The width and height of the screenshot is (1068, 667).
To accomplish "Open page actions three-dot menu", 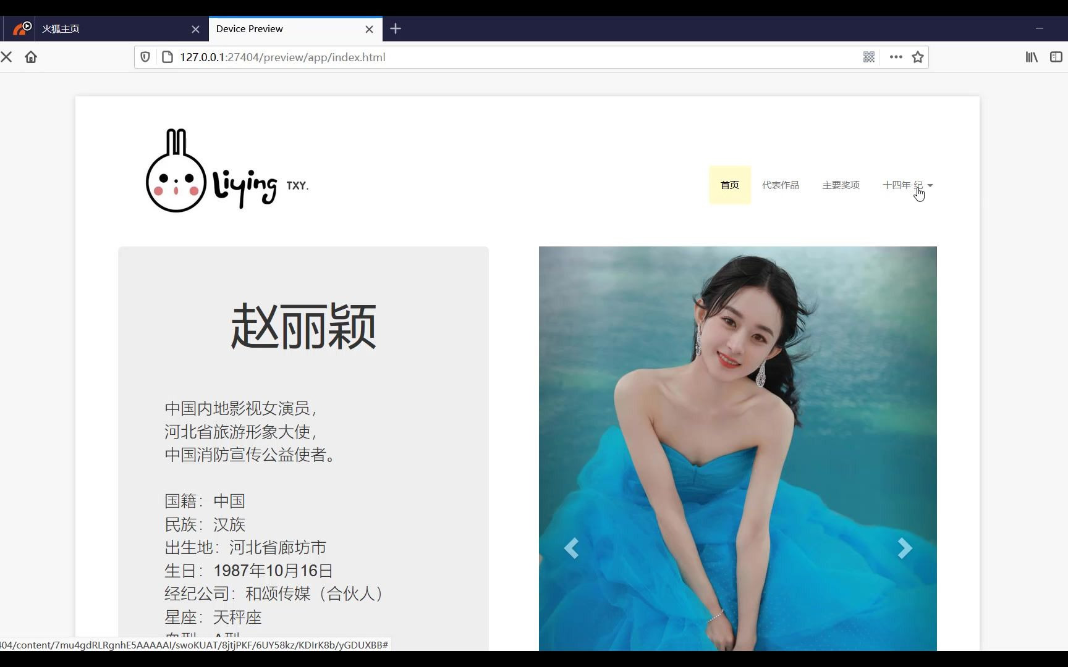I will (x=896, y=57).
